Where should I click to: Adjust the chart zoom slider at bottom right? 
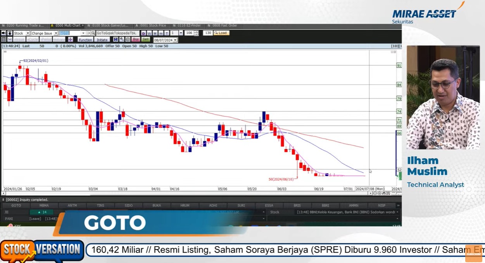pos(396,193)
